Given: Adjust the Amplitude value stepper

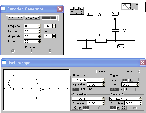Looking at the screenshot, I should [x=39, y=36].
